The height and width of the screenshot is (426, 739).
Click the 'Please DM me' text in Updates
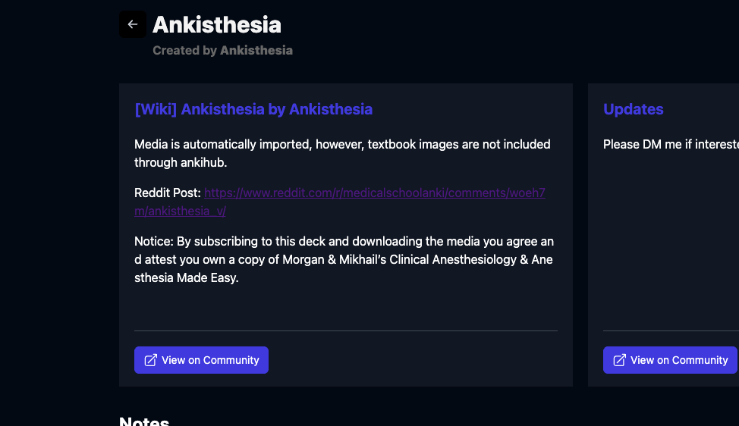pyautogui.click(x=668, y=144)
